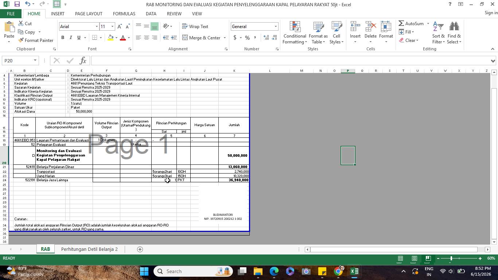Decrease decimal places
Image resolution: width=498 pixels, height=280 pixels.
(x=274, y=38)
